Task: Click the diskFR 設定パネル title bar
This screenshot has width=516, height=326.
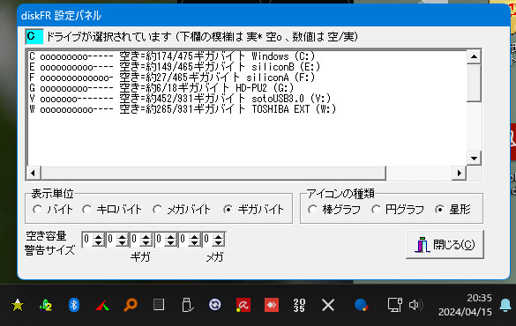Action: pyautogui.click(x=263, y=16)
